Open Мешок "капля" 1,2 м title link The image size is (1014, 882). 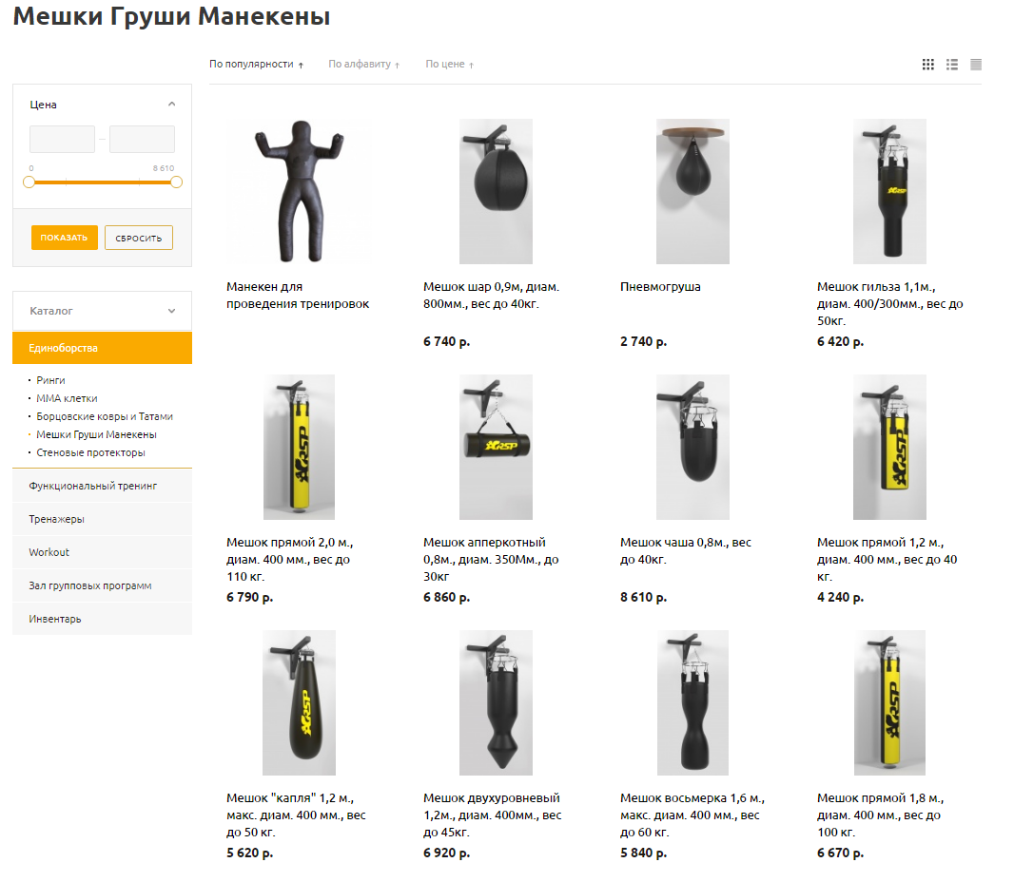pyautogui.click(x=296, y=815)
